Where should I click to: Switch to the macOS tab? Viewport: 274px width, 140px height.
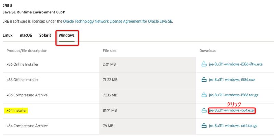pyautogui.click(x=26, y=35)
